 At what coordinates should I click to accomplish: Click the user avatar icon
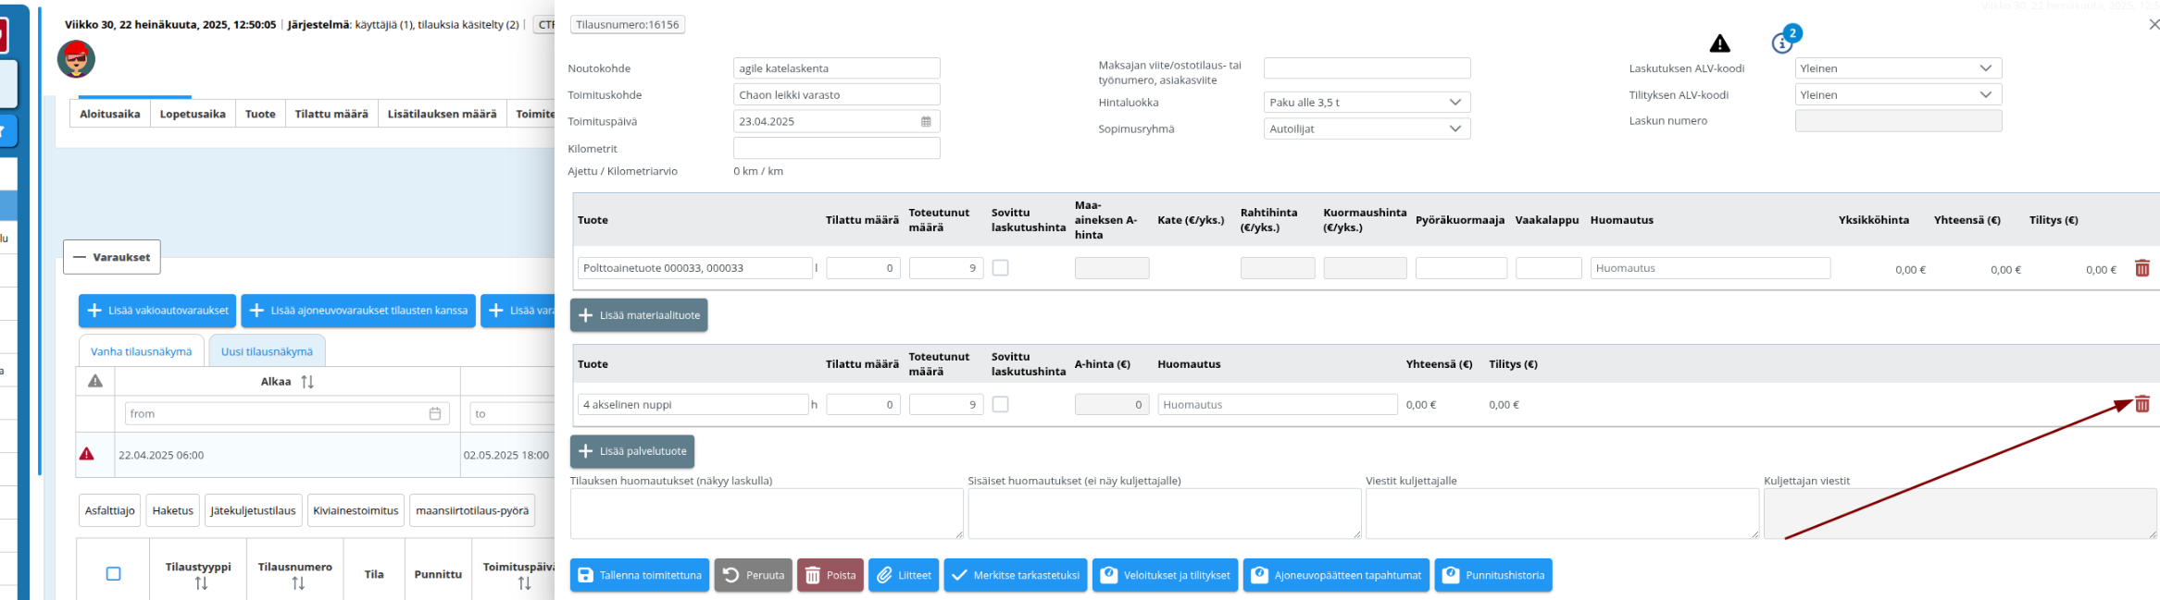click(x=76, y=60)
